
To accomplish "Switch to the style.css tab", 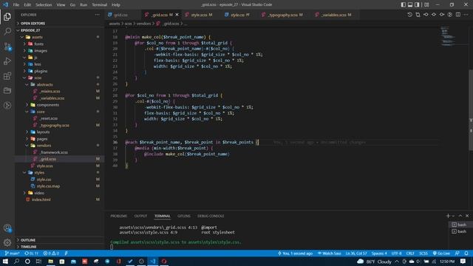I will coord(237,15).
